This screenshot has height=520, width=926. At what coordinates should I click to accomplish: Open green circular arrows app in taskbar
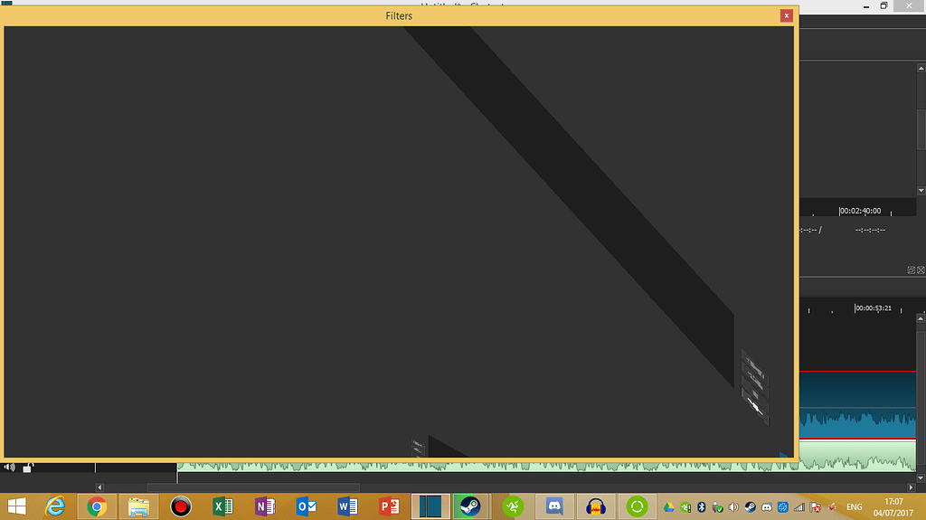coord(637,506)
